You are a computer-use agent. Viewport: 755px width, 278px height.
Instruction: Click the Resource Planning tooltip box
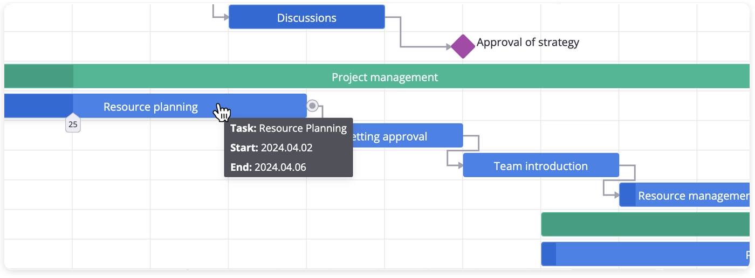pyautogui.click(x=289, y=148)
